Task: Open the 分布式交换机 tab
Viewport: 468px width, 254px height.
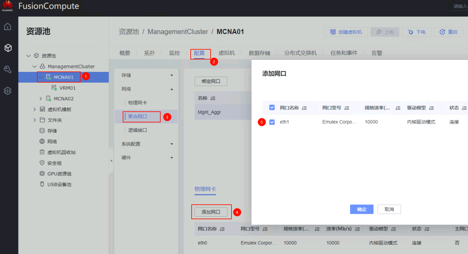Action: [300, 53]
